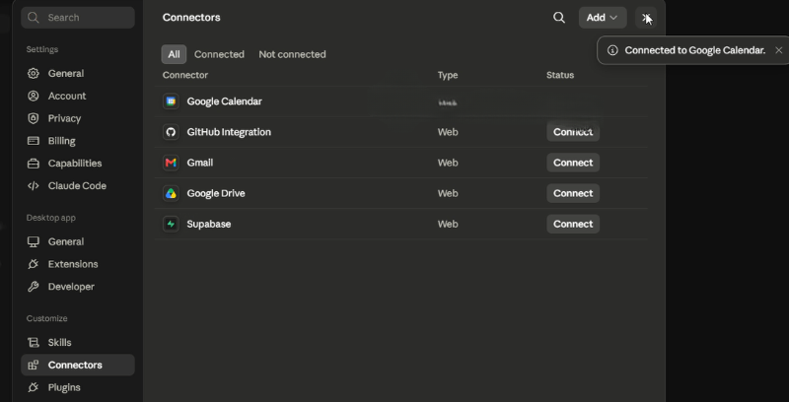Click Web type in Supabase row
Viewport: 789px width, 402px height.
(x=448, y=224)
